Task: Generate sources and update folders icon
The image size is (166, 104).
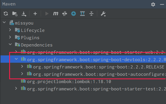Action: [x=15, y=14]
